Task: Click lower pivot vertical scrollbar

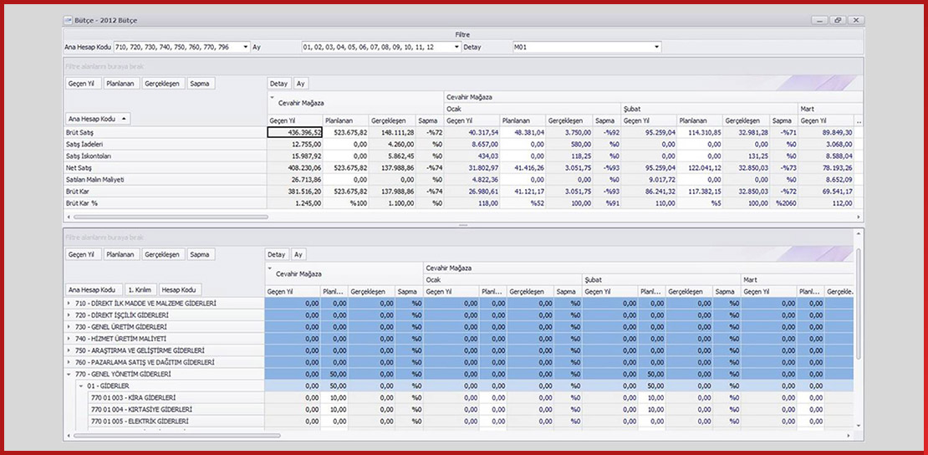Action: coord(859,302)
